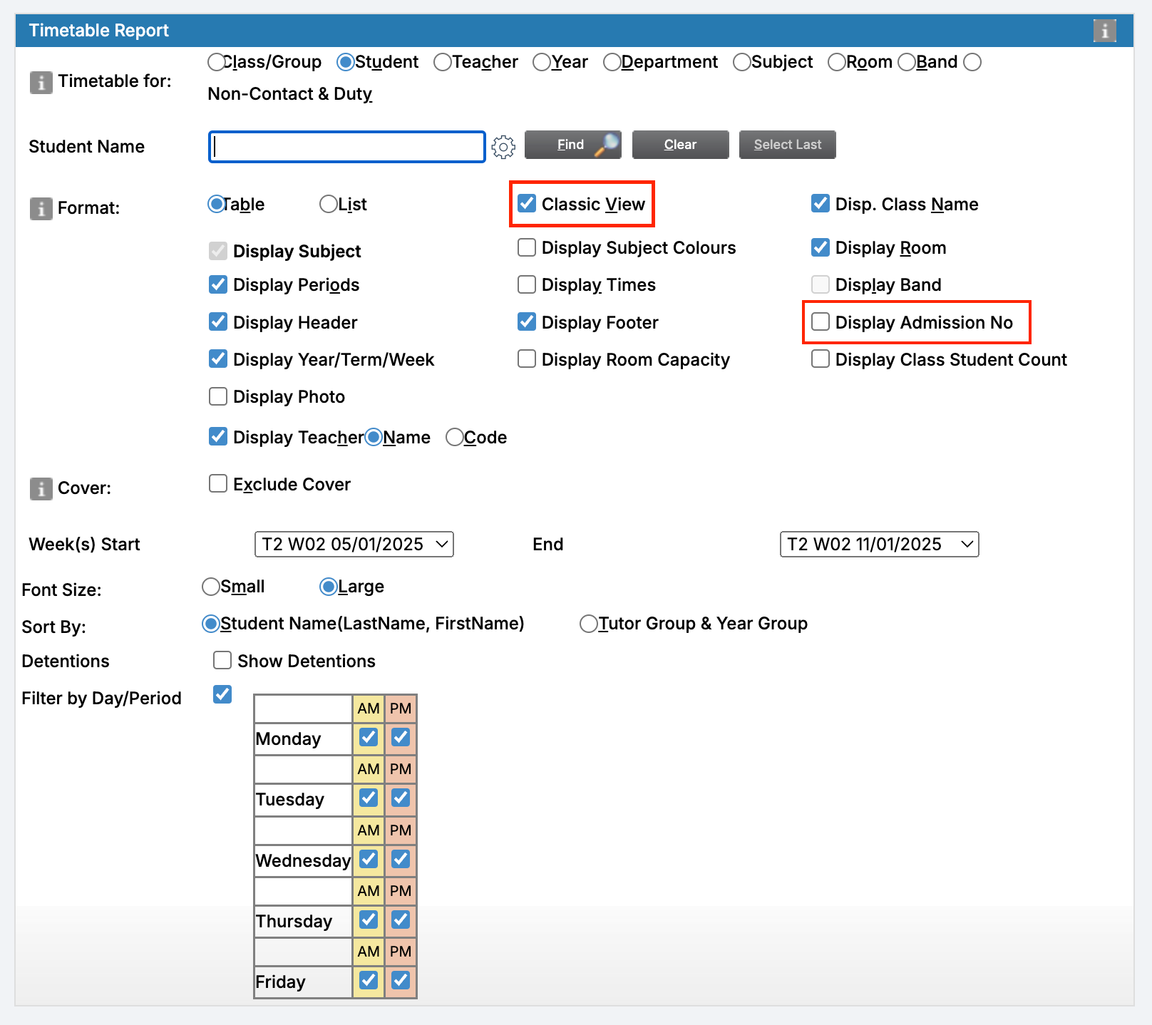Click the Student Name input field
Viewport: 1152px width, 1025px height.
tap(346, 147)
